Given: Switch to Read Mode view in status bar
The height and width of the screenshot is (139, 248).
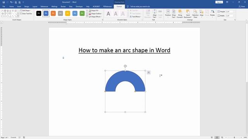Looking at the screenshot, I should (x=212, y=137).
